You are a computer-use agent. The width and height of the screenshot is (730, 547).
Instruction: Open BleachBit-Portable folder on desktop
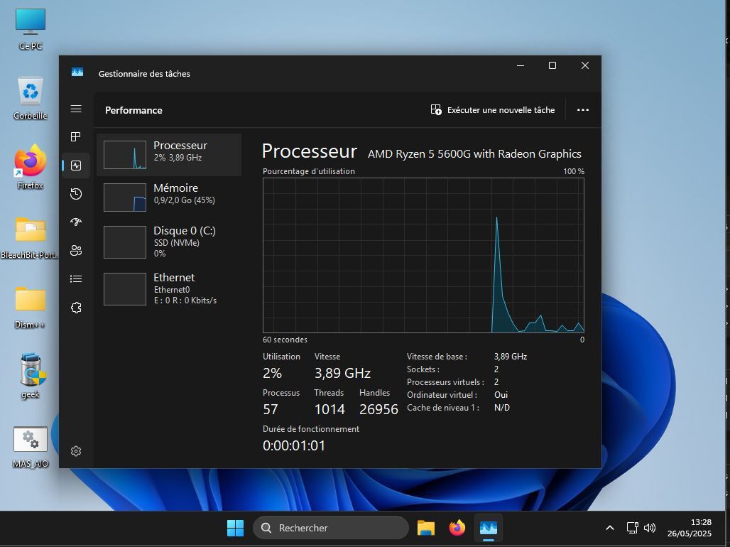pos(31,237)
